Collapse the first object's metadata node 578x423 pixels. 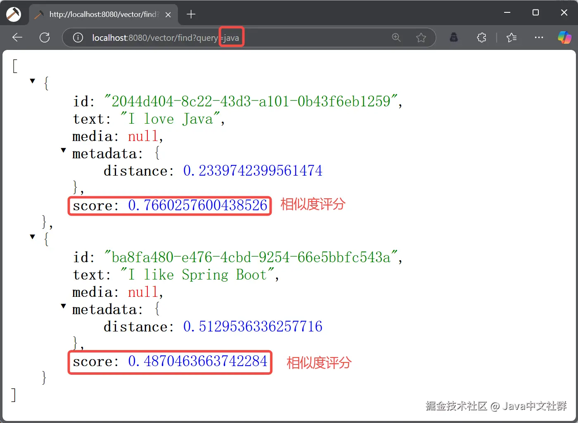click(63, 150)
